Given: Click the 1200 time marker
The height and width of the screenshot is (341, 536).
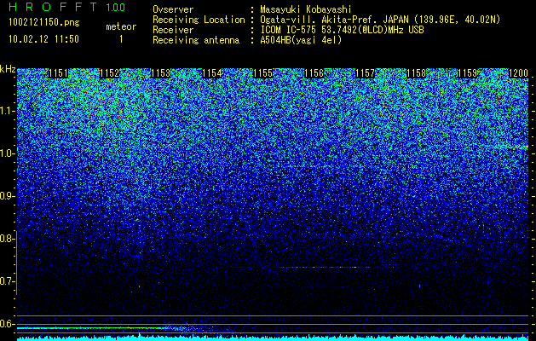Looking at the screenshot, I should 519,73.
